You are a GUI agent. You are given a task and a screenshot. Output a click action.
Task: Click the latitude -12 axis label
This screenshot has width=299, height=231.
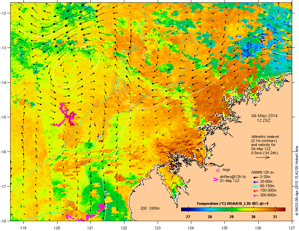click(3, 13)
